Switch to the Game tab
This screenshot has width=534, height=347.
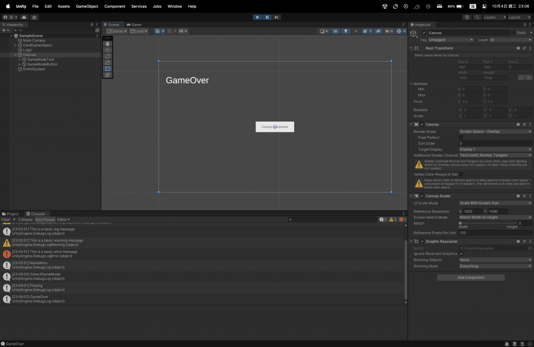134,25
